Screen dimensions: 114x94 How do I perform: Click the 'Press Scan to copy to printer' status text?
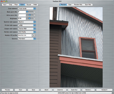pos(10,93)
